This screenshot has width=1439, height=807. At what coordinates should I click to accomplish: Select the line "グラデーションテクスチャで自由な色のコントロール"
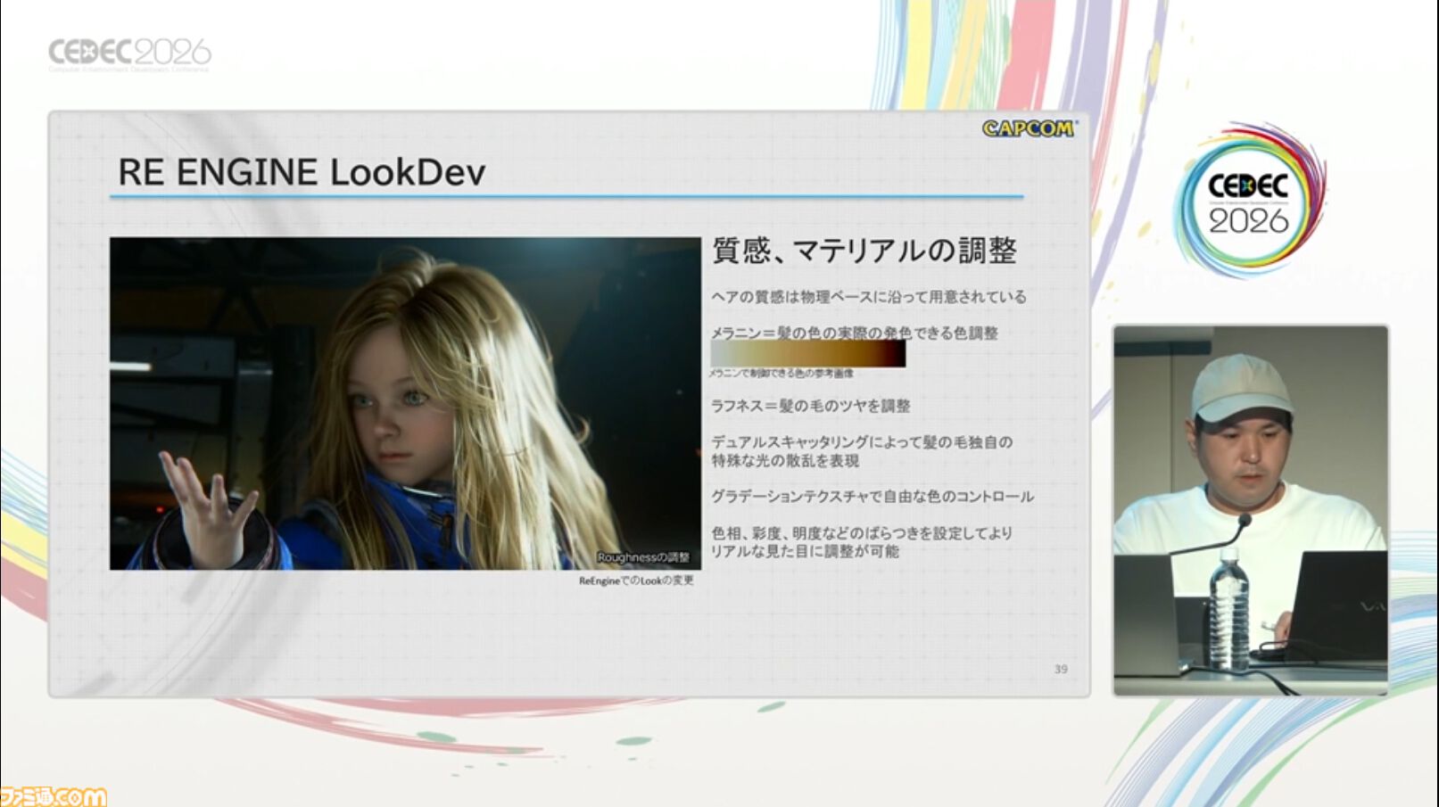click(872, 497)
